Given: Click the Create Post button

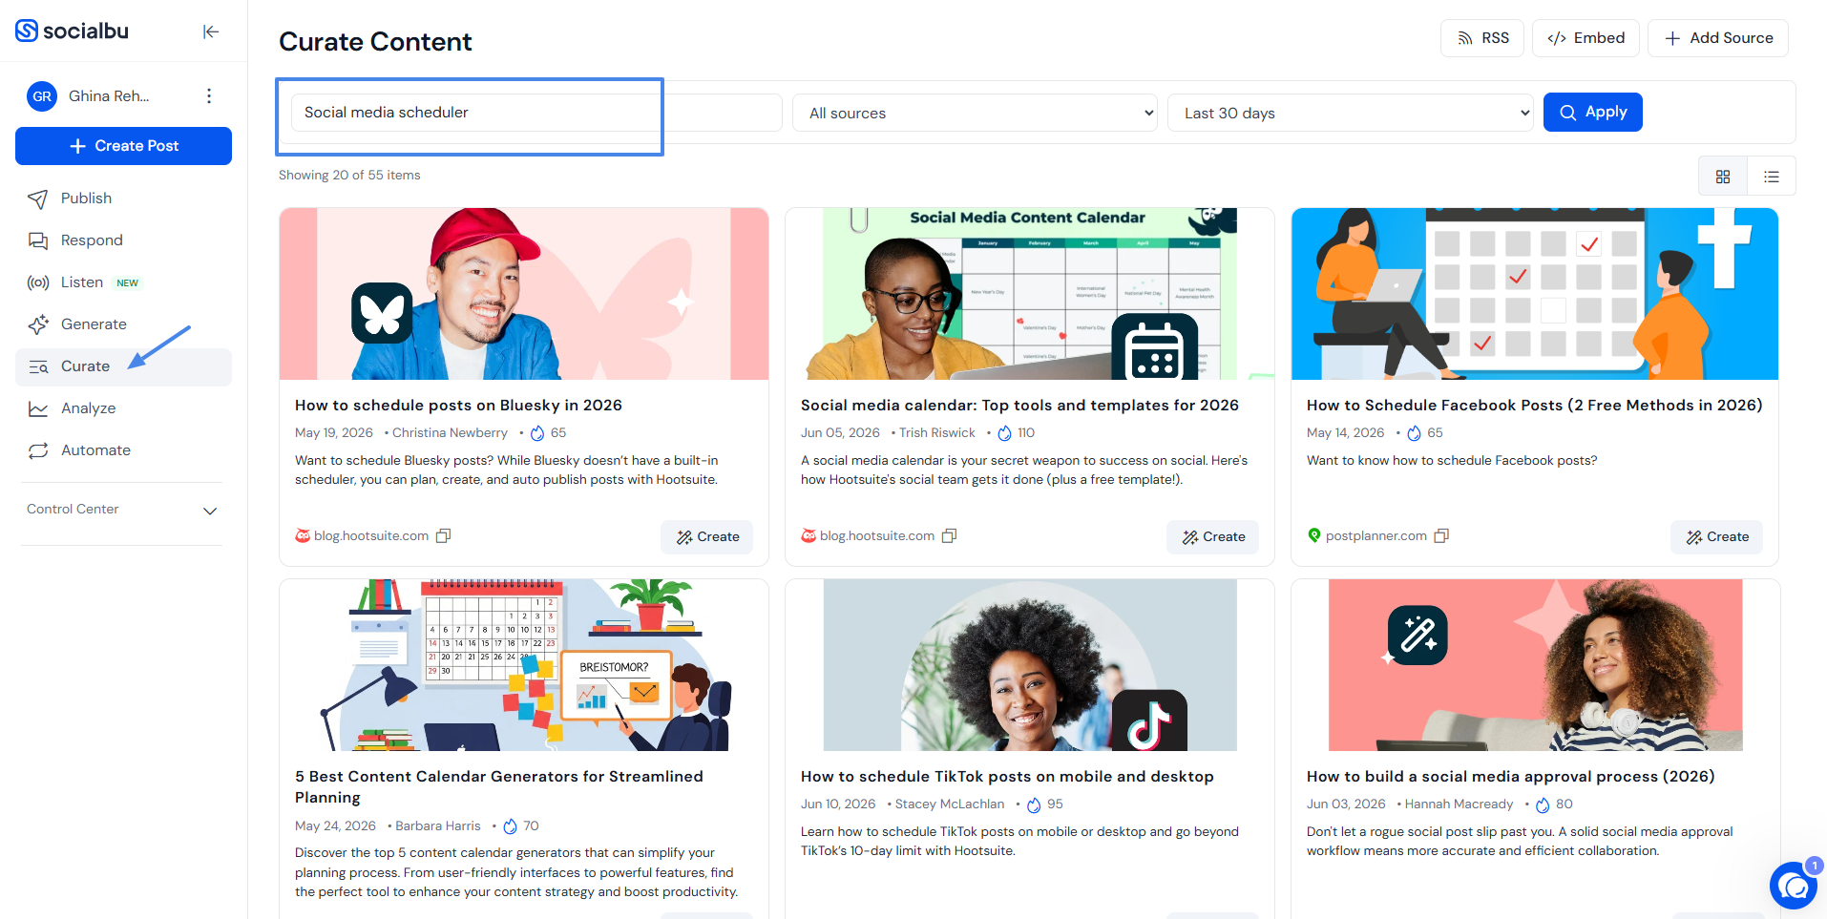Looking at the screenshot, I should click(123, 146).
